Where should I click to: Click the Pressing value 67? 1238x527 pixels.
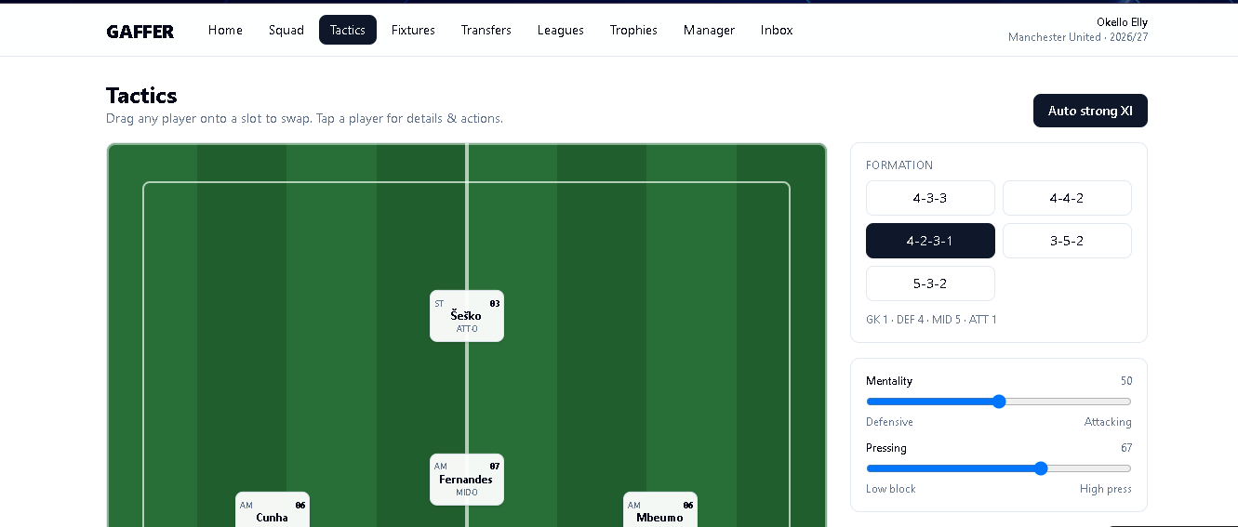pyautogui.click(x=1126, y=448)
